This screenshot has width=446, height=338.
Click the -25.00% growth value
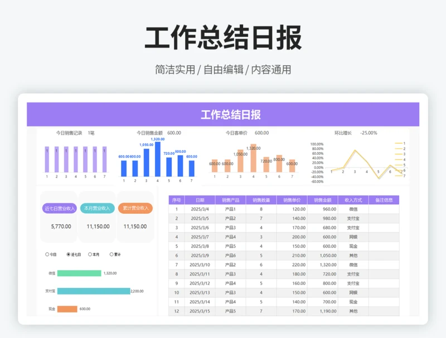(x=369, y=133)
